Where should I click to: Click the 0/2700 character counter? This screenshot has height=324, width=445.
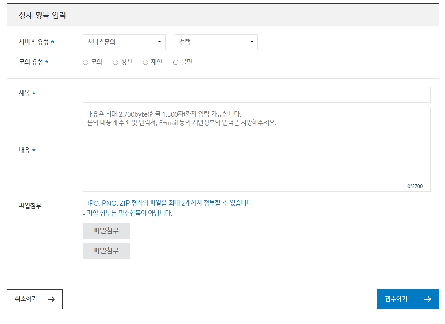click(x=414, y=186)
